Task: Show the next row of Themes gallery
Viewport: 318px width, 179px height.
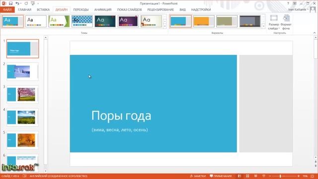Action: tap(164, 21)
